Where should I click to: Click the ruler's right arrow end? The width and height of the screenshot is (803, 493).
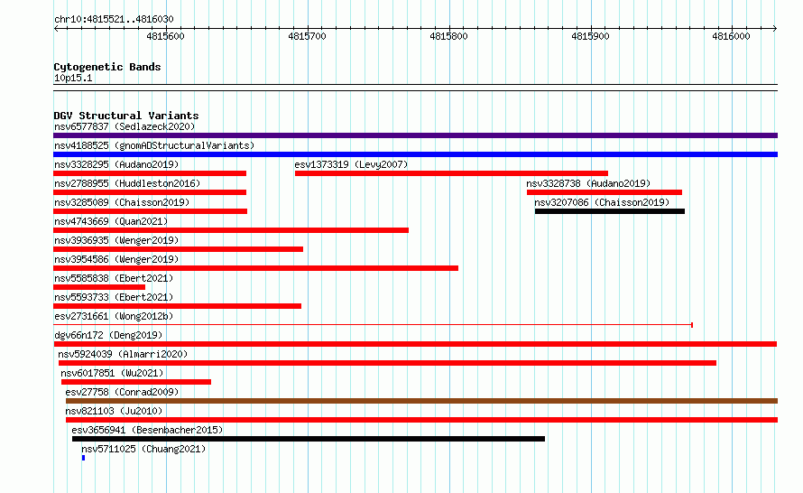(x=775, y=29)
